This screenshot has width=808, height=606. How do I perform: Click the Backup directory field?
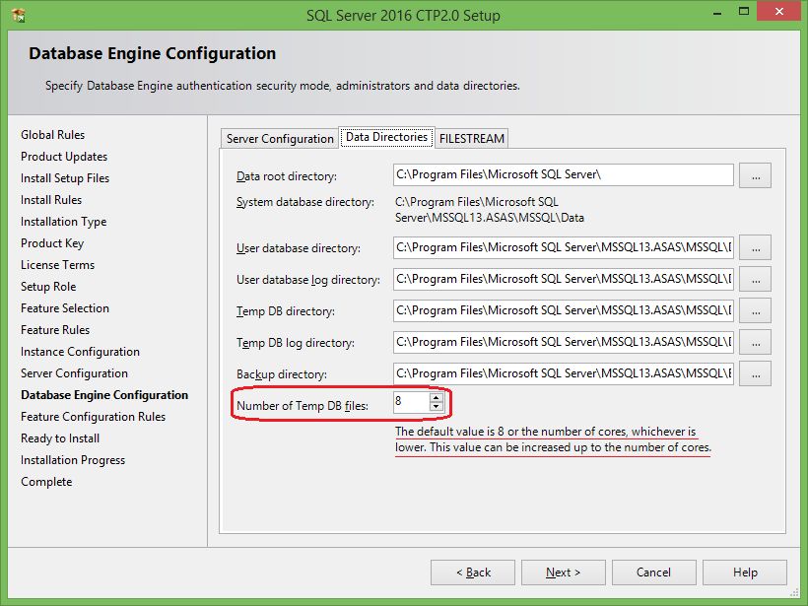(564, 373)
